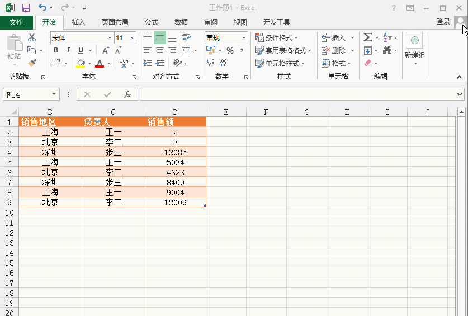Switch to the 插入 ribbon tab

pyautogui.click(x=79, y=22)
